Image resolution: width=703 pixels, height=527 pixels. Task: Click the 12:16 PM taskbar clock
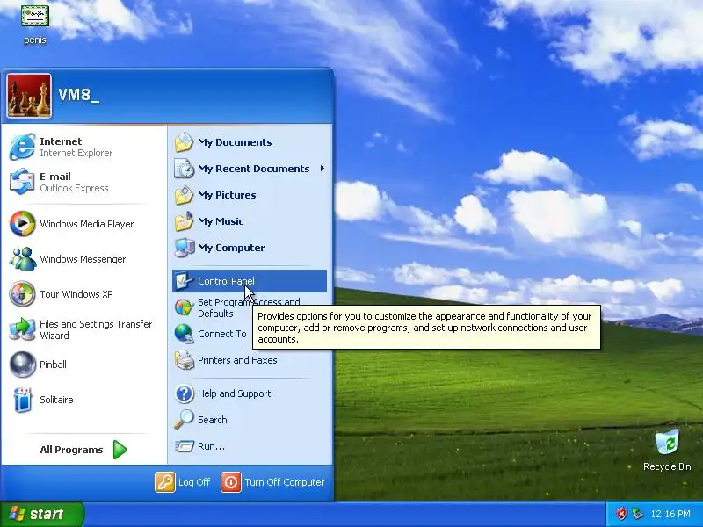pos(670,514)
